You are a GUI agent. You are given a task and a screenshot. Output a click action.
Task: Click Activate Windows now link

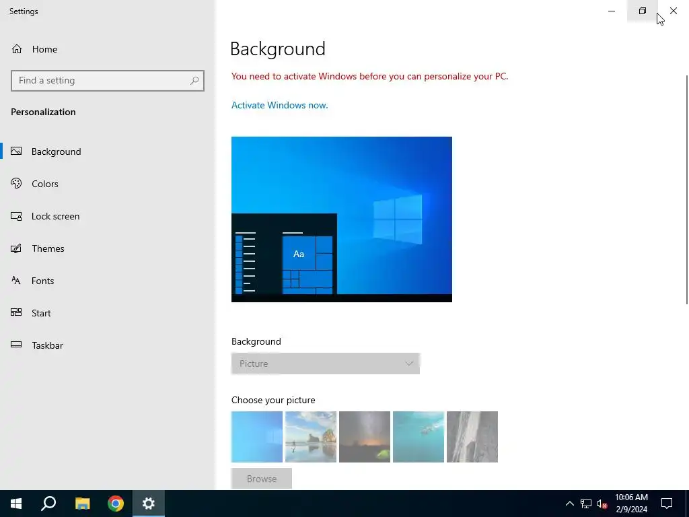[279, 105]
